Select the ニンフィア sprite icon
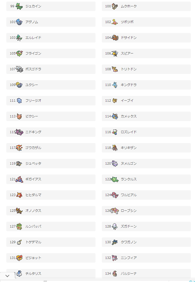This screenshot has height=282, width=195. tap(115, 258)
